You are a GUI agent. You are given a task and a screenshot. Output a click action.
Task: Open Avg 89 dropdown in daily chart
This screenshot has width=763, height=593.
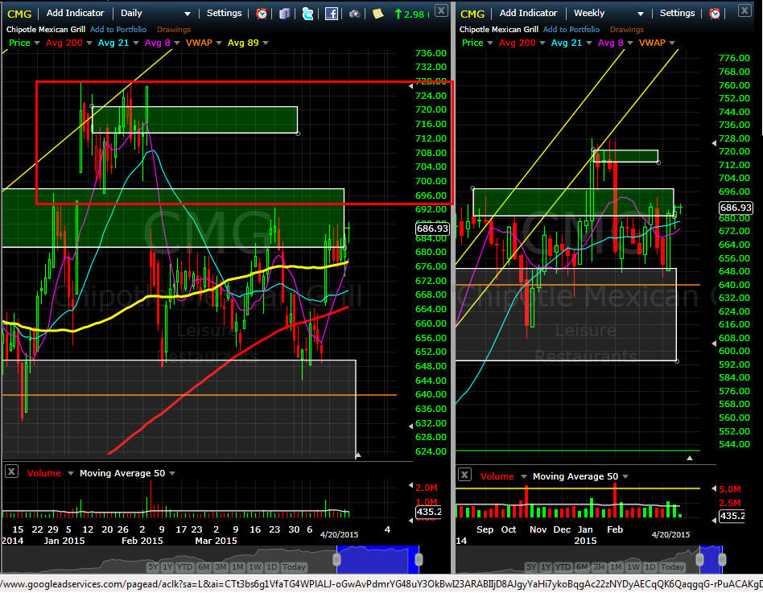pos(266,43)
